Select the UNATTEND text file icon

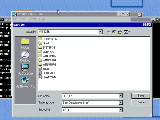tap(40, 77)
